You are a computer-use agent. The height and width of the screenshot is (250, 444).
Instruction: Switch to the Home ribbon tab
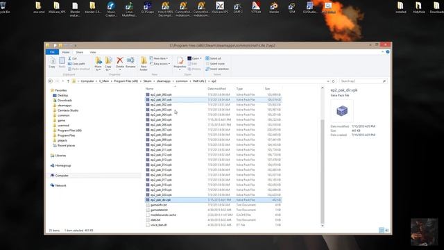66,52
